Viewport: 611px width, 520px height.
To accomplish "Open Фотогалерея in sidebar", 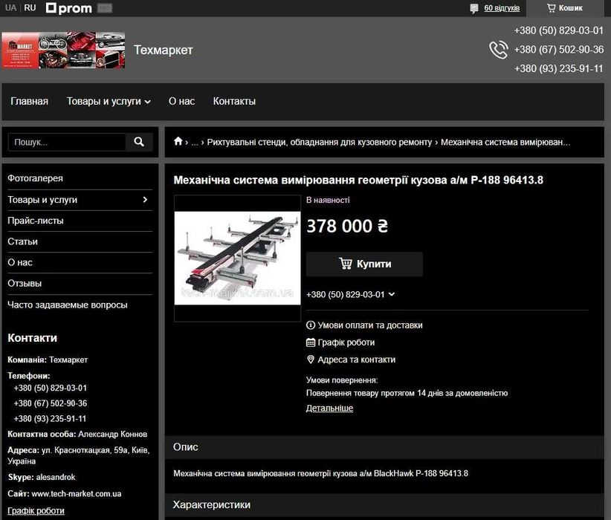I will pos(35,178).
